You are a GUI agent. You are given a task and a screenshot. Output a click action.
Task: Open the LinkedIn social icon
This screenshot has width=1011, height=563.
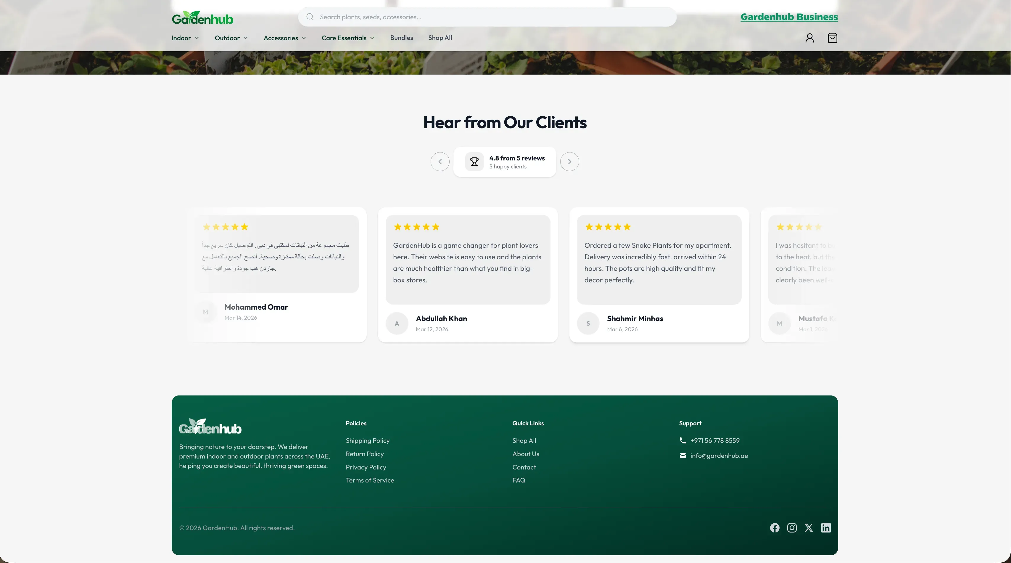pos(826,528)
